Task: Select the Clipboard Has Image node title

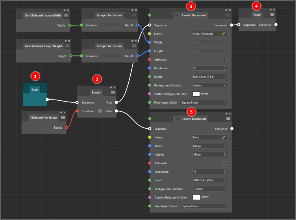Action: pos(44,118)
